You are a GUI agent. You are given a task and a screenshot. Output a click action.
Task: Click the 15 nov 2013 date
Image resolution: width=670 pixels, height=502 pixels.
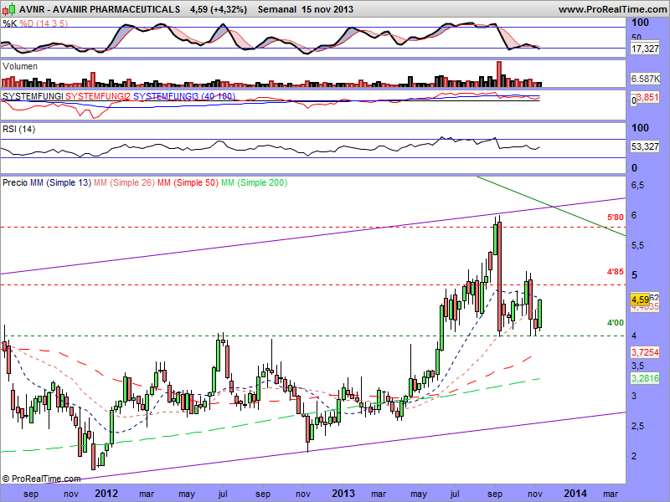click(327, 9)
